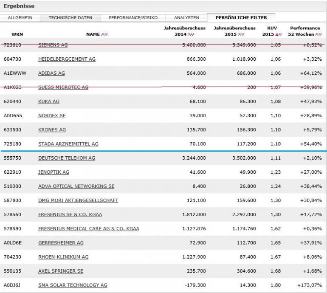Open SMA SOLAR TECHNOLOGY AG link
Viewport: 327px width, 293px height.
click(x=73, y=285)
